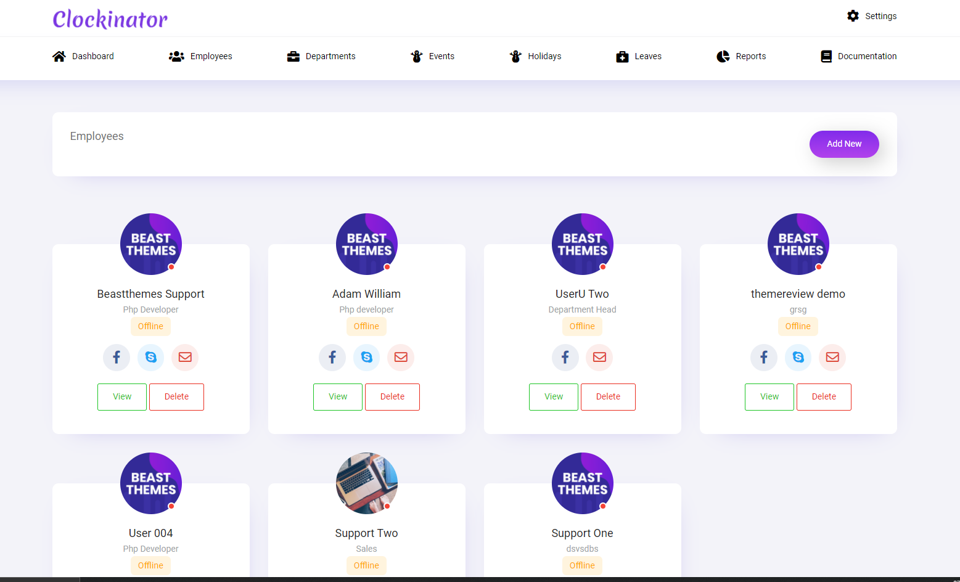The height and width of the screenshot is (582, 960).
Task: Open the Departments menu item
Action: [321, 56]
